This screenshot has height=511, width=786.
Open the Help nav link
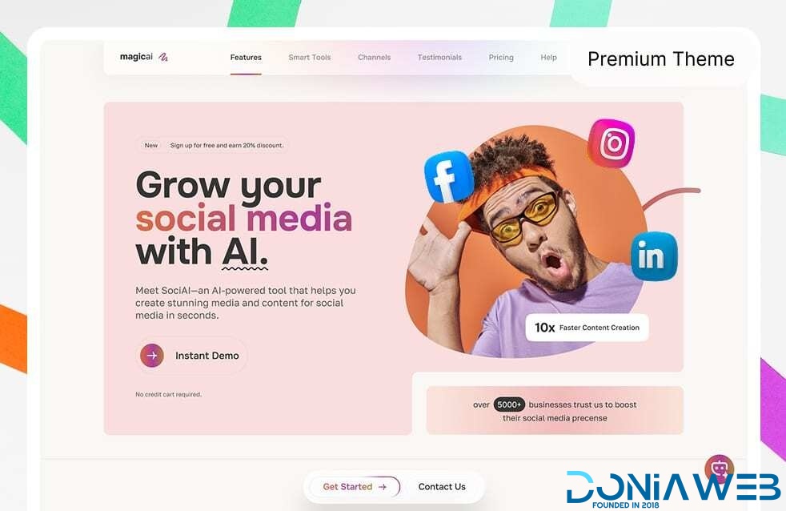point(548,58)
